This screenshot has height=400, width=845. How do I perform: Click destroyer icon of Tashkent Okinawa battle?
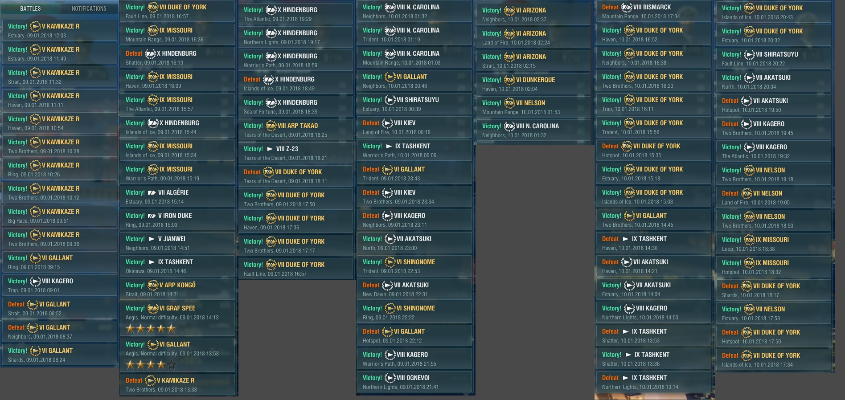pos(152,262)
